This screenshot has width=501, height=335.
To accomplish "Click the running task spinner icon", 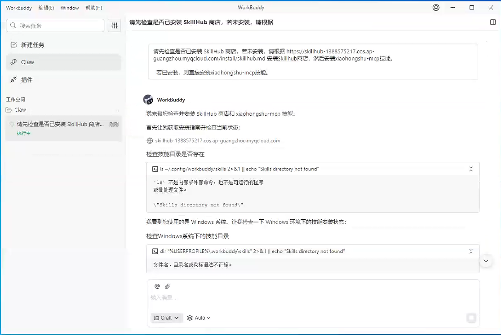I will click(x=12, y=124).
